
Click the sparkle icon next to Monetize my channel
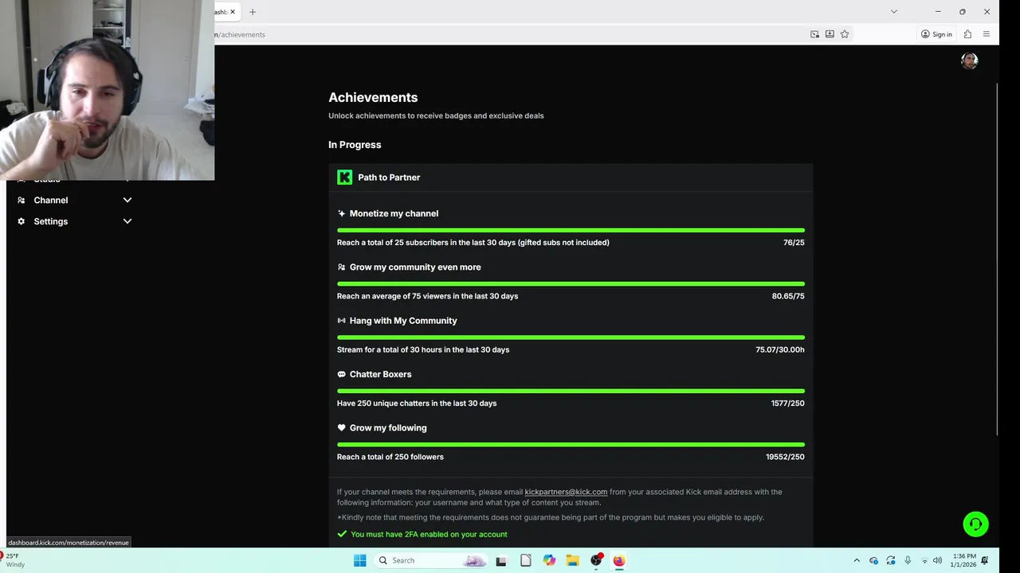[341, 213]
